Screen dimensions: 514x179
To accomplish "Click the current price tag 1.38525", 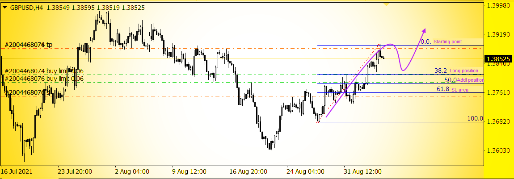I will [x=498, y=59].
